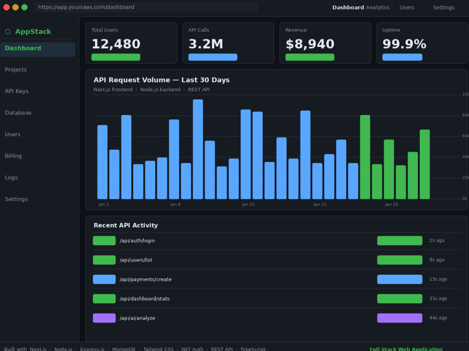This screenshot has width=469, height=351.
Task: Click the 2s ago timestamp
Action: 437,240
